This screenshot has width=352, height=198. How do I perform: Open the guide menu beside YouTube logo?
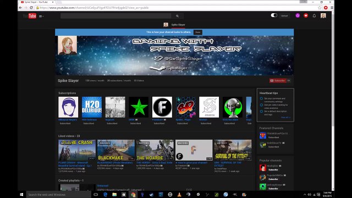click(41, 16)
